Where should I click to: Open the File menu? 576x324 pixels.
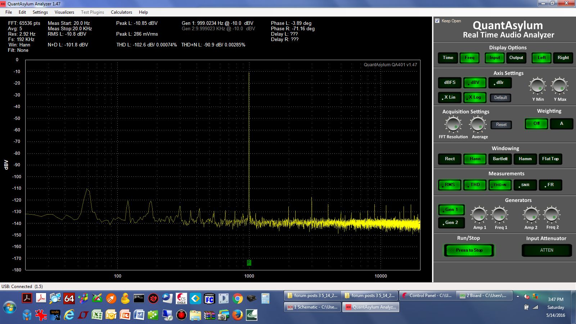pyautogui.click(x=9, y=12)
